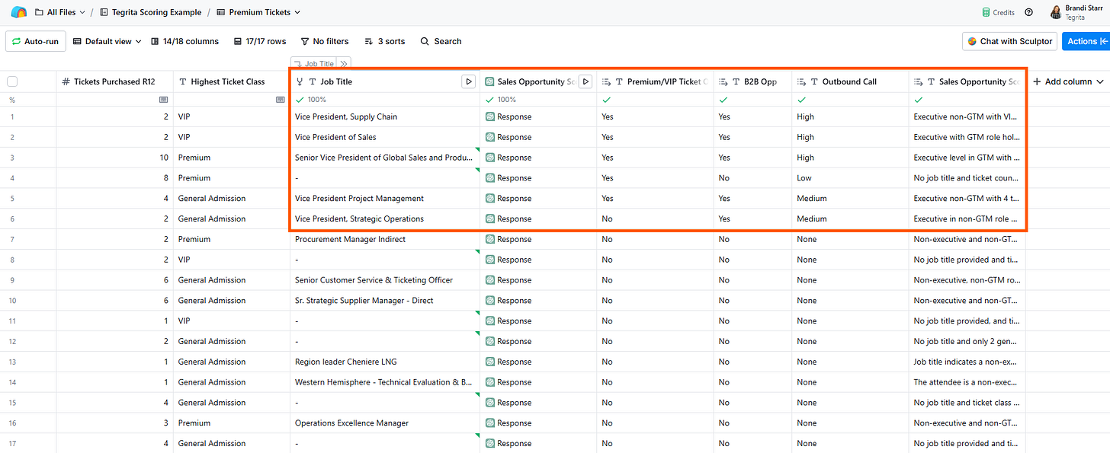Open the No filters option

(x=324, y=41)
